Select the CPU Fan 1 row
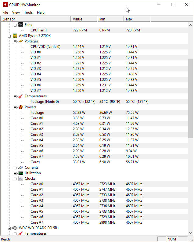The width and height of the screenshot is (194, 242). [109, 30]
